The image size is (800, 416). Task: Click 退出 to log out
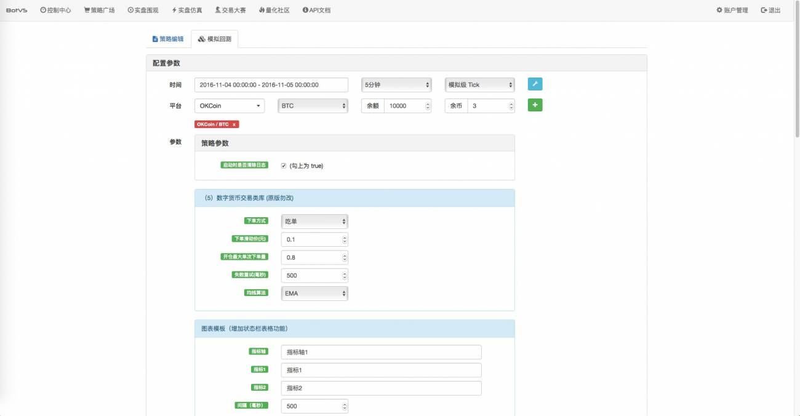click(x=770, y=10)
